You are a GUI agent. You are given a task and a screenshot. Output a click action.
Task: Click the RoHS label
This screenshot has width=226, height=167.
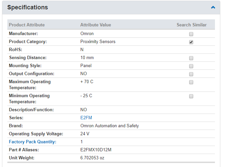tap(15, 50)
